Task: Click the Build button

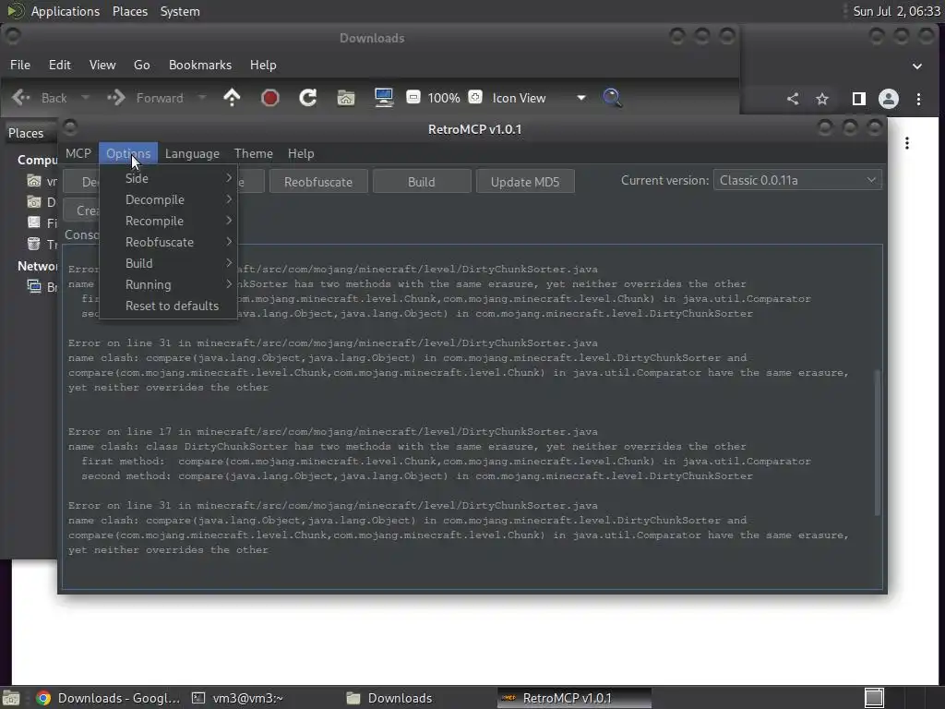Action: pos(421,182)
